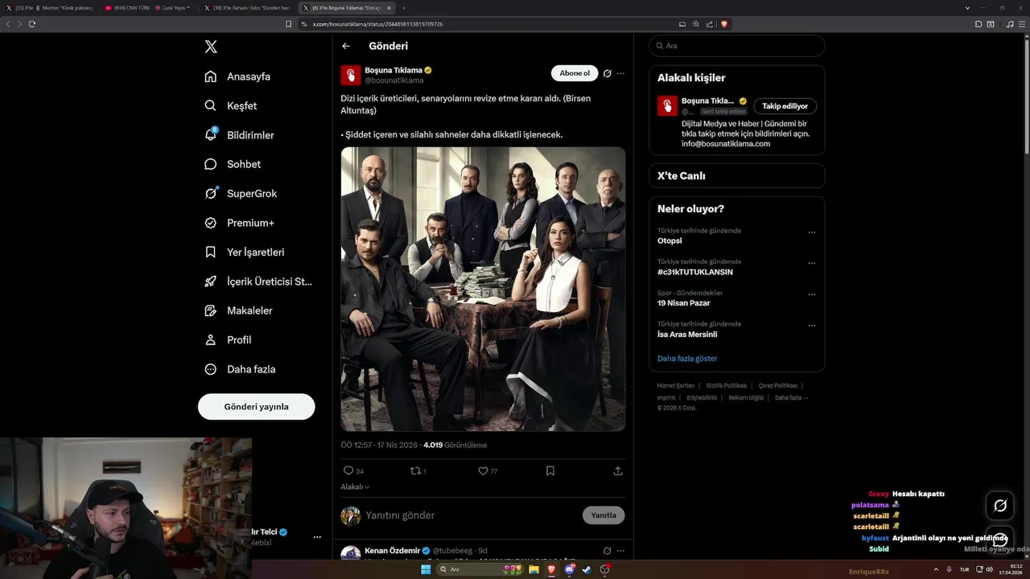Screen dimensions: 1030x579
Task: Like the post with 77 likes
Action: 483,471
